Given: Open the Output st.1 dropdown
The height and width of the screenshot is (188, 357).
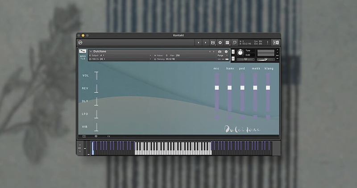Looking at the screenshot, I should [120, 55].
